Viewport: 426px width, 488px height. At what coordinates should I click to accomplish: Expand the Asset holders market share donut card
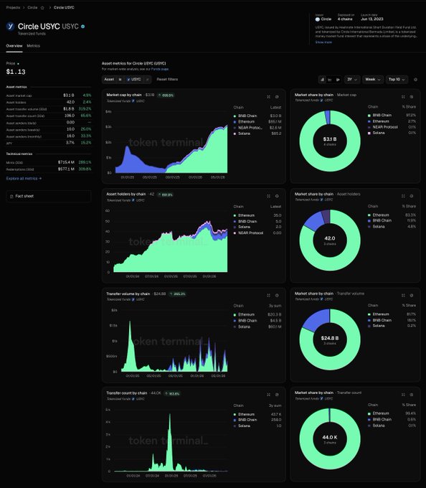[403, 196]
